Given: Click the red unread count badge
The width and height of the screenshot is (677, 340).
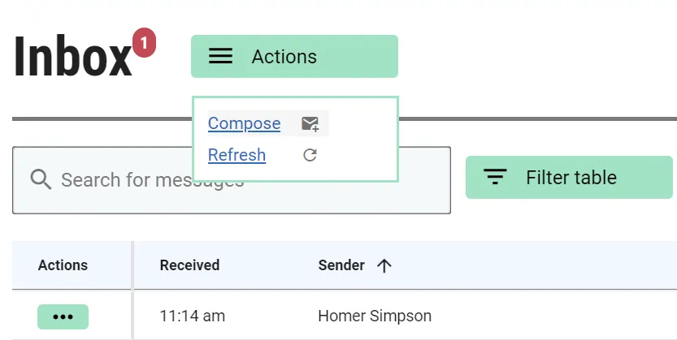Looking at the screenshot, I should pyautogui.click(x=143, y=45).
